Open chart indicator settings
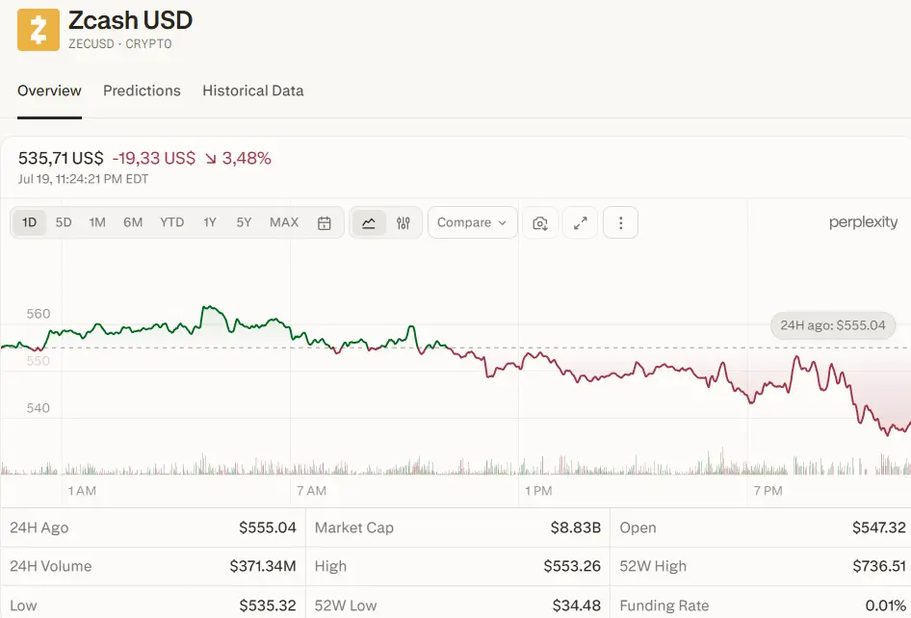Image resolution: width=911 pixels, height=618 pixels. click(403, 223)
